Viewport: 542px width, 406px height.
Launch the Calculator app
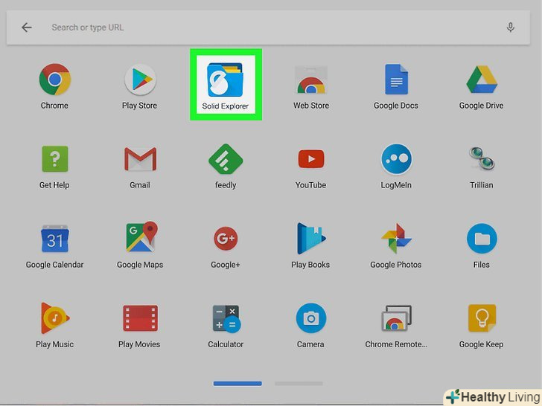click(x=226, y=319)
